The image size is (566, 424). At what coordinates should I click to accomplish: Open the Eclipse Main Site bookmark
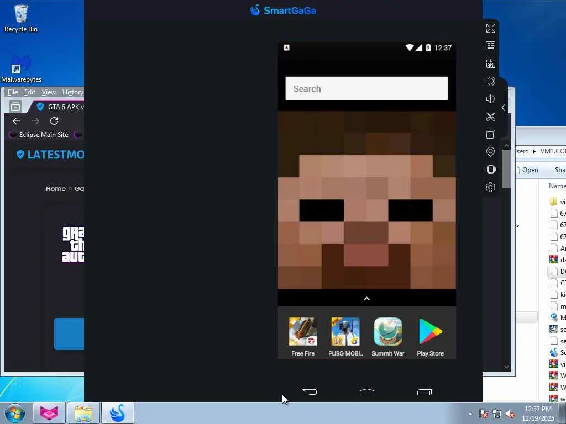[x=39, y=135]
